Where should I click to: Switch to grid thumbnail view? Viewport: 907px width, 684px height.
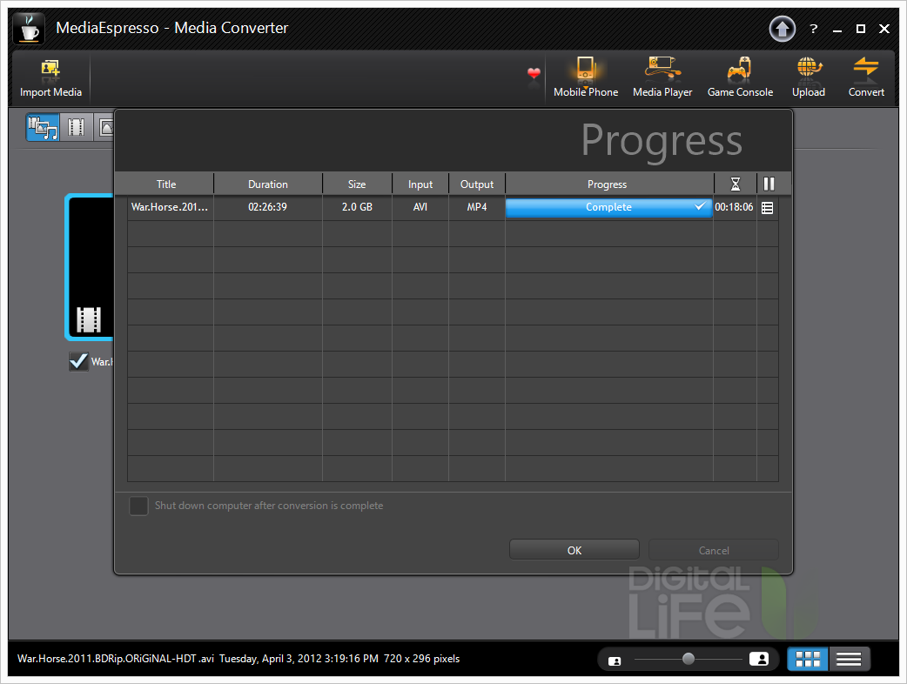click(x=808, y=659)
